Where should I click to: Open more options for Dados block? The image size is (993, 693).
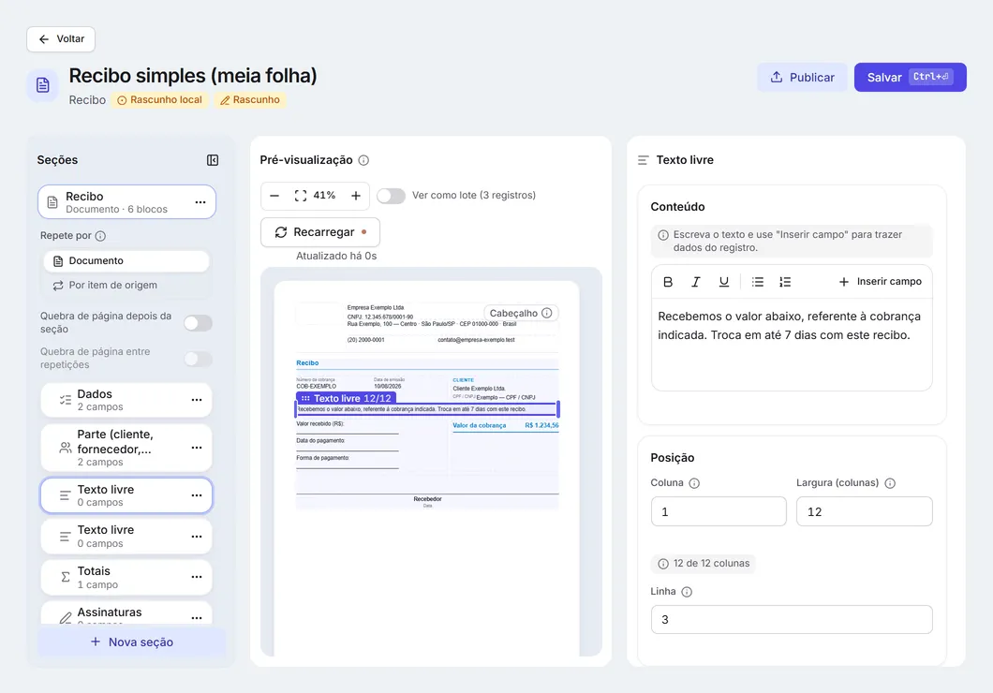pyautogui.click(x=197, y=400)
